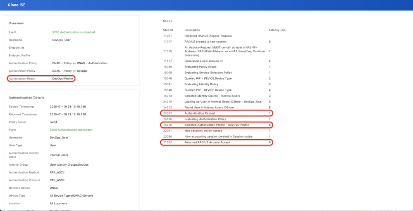Click the Authentication Method value PAP_ASCII
The height and width of the screenshot is (211, 413).
click(57, 172)
